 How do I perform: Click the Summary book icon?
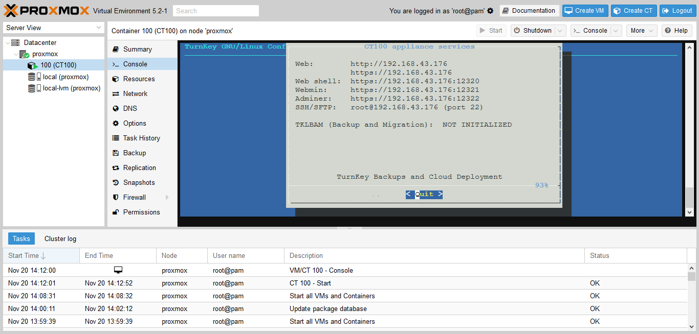(116, 50)
